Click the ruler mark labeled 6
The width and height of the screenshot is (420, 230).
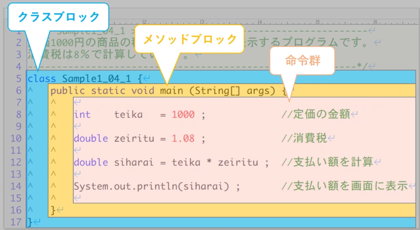[375, 22]
